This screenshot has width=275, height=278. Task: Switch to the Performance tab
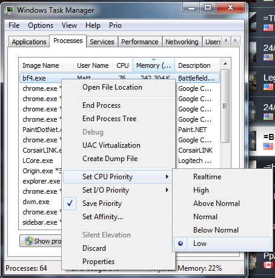[x=140, y=42]
